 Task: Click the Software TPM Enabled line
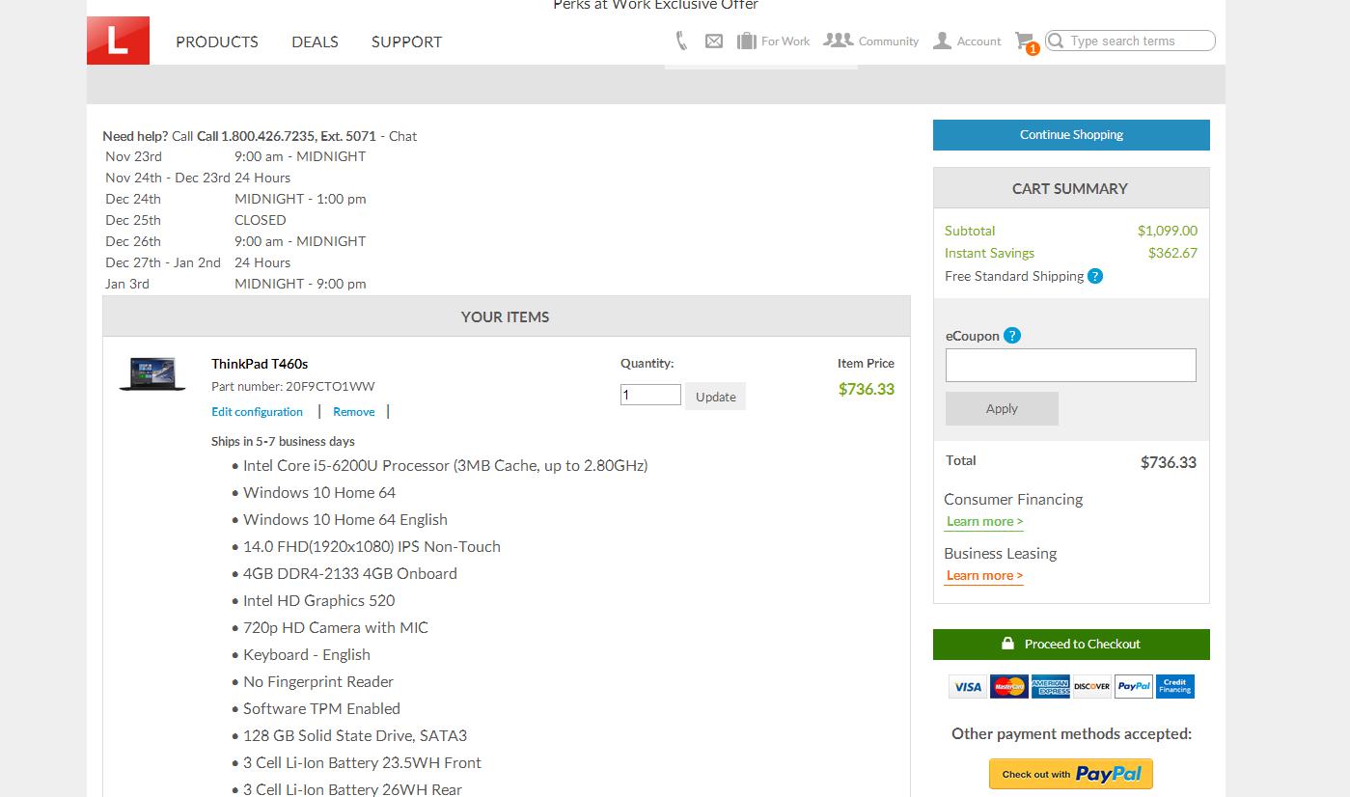(321, 708)
